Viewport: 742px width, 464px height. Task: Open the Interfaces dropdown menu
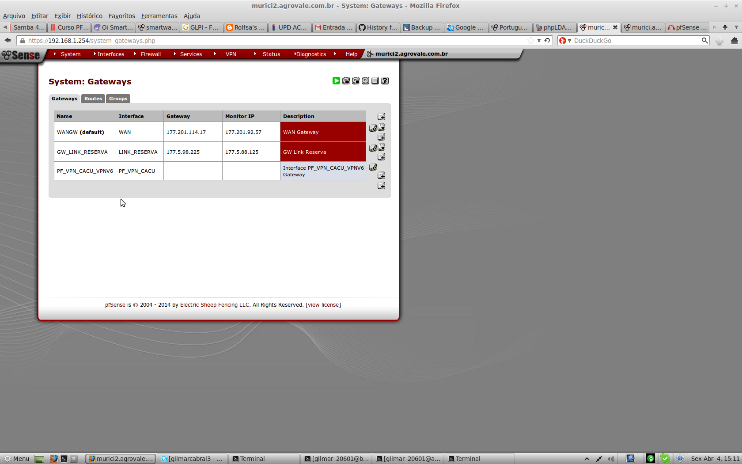[111, 54]
